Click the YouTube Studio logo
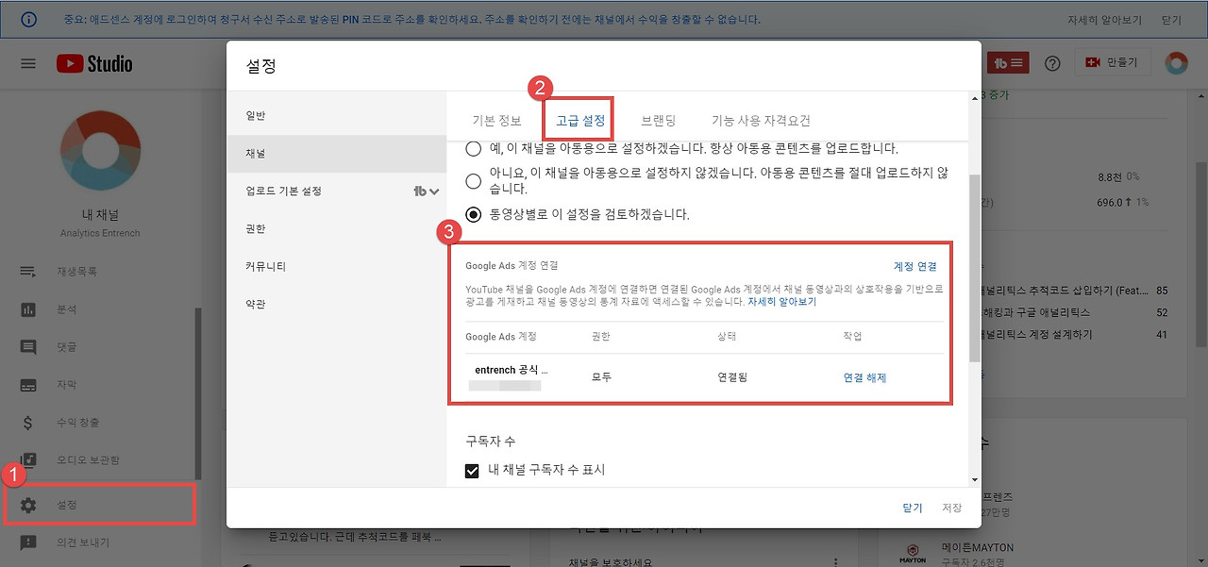Screen dimensions: 1208x567 pos(94,63)
